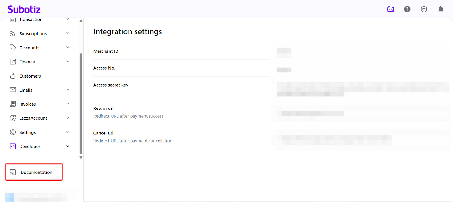
Task: Click the help question mark icon
Action: 407,9
